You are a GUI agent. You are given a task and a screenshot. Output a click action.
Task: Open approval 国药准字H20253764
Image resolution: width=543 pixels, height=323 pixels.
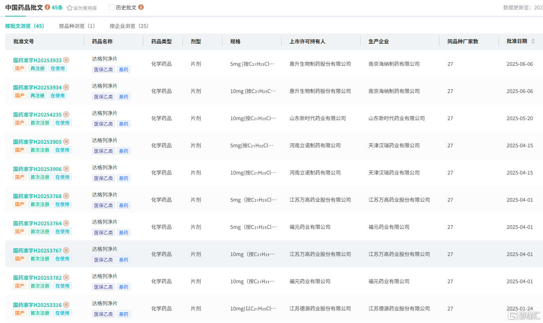(x=38, y=223)
